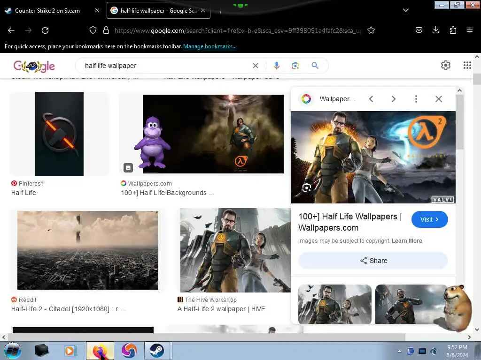Open the Steam taskbar icon
This screenshot has width=481, height=360.
157,351
